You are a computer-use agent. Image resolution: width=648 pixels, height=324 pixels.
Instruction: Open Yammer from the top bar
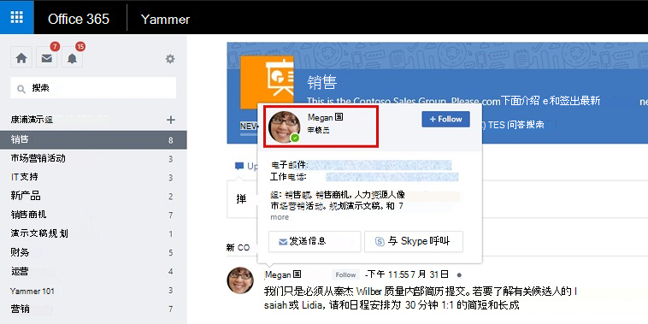[x=165, y=19]
